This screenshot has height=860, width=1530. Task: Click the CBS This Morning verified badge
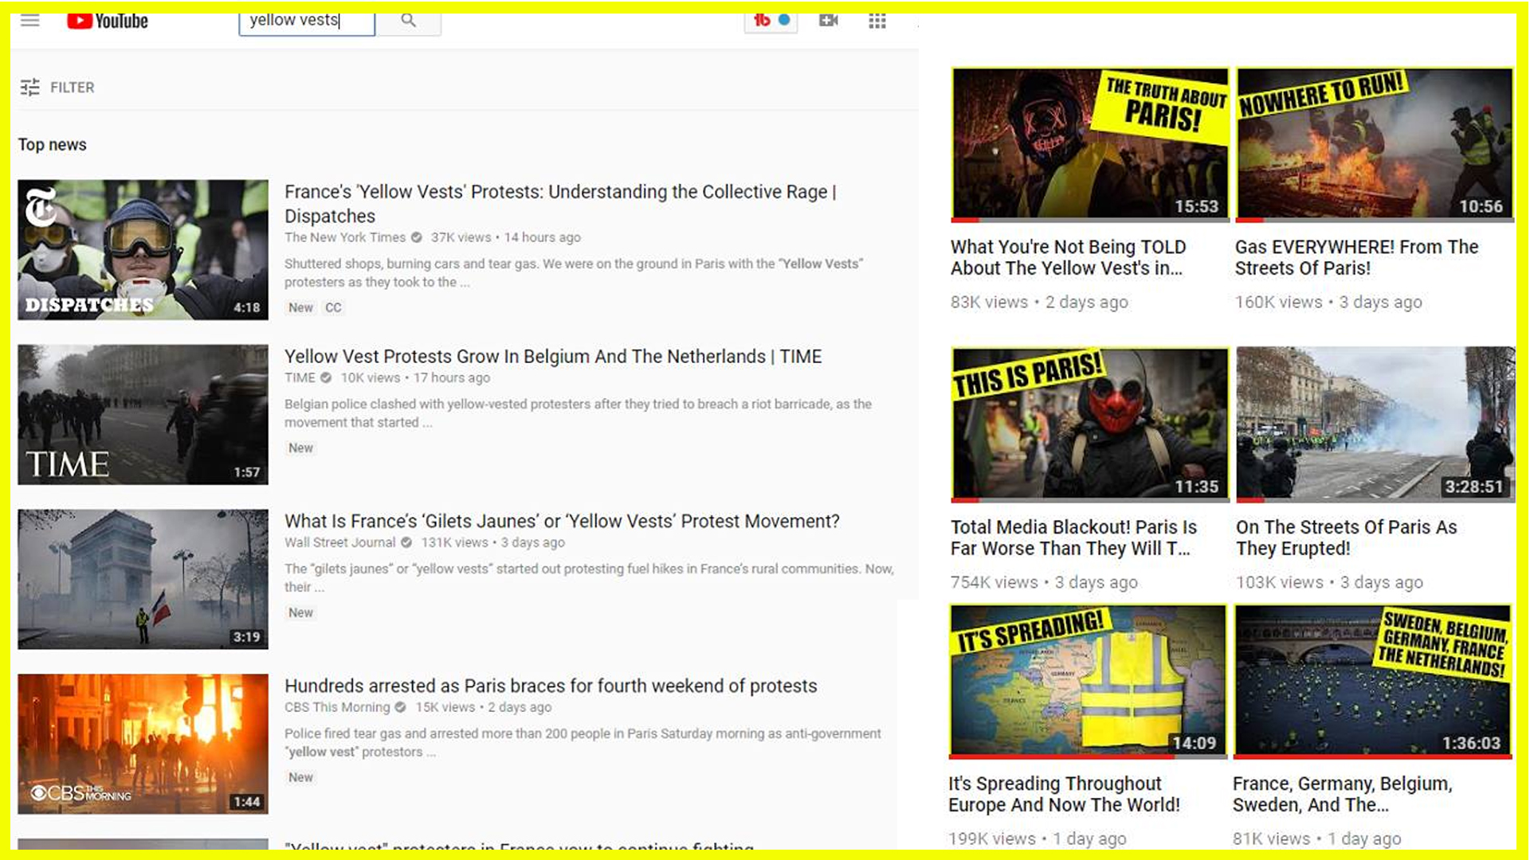point(401,707)
